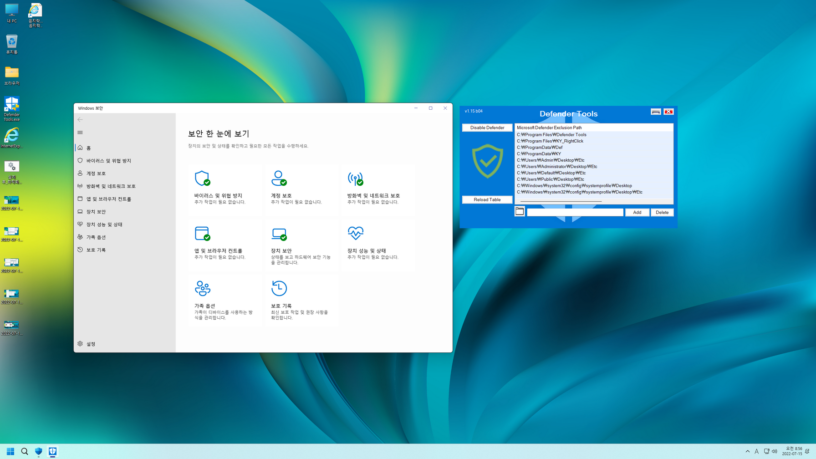The width and height of the screenshot is (816, 459).
Task: Select the systemprofile\Desktop exclusion row
Action: pos(594,186)
